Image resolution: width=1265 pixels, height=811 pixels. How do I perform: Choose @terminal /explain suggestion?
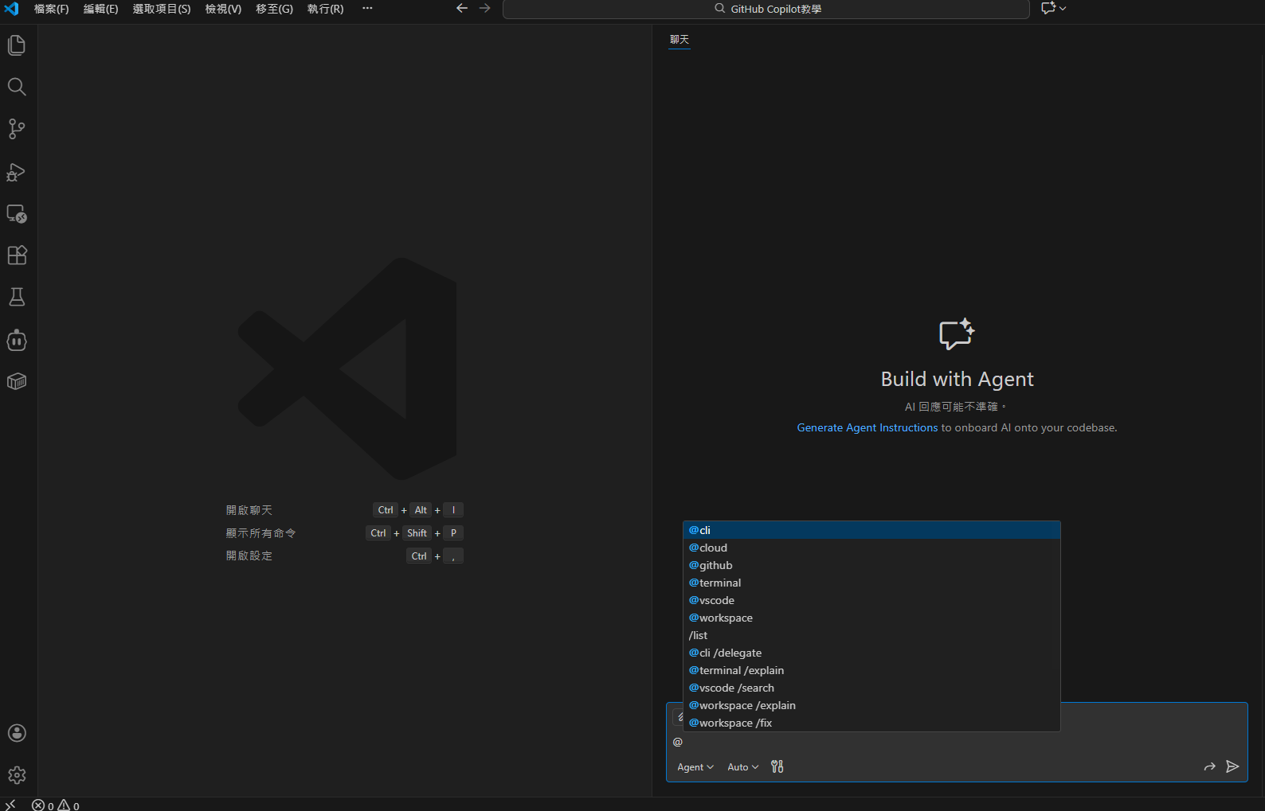pyautogui.click(x=737, y=670)
